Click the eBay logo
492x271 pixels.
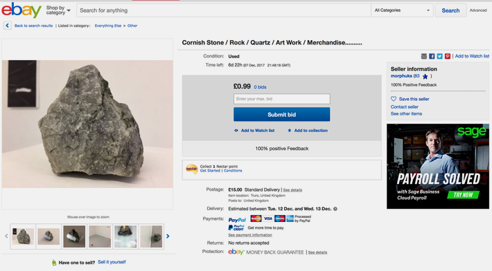click(21, 10)
